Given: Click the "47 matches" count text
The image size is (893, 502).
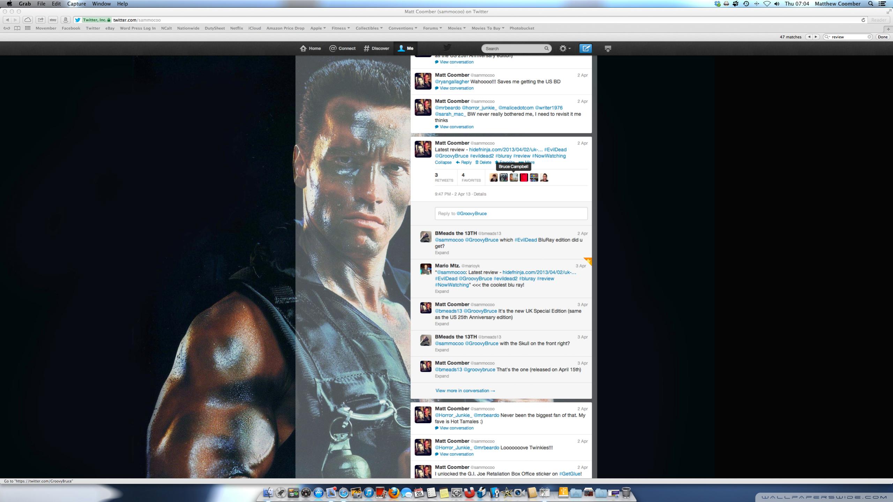Looking at the screenshot, I should [790, 37].
